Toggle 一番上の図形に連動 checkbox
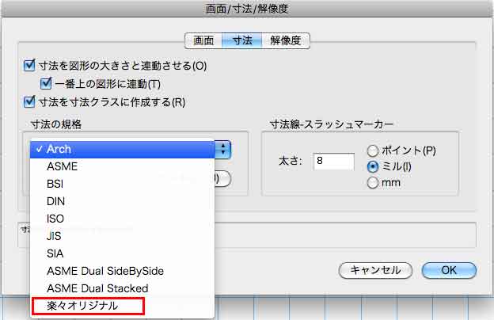Image resolution: width=494 pixels, height=320 pixels. (46, 84)
